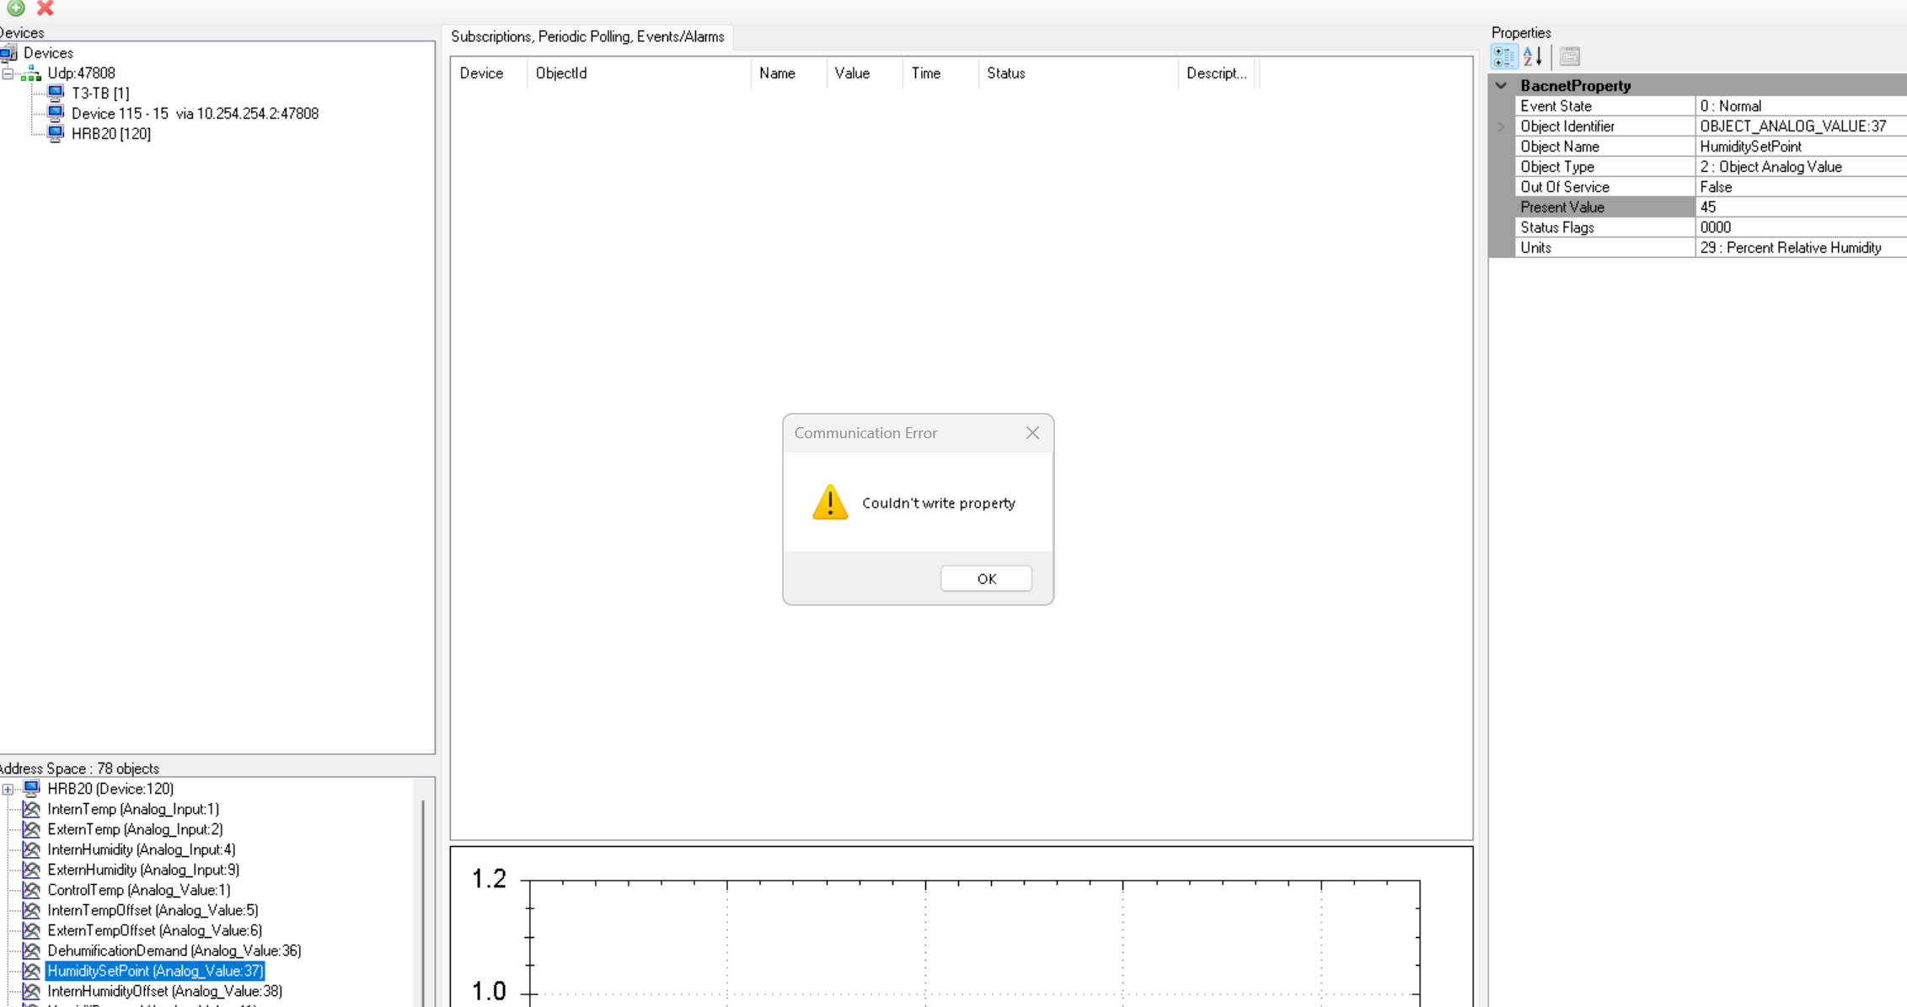Click the HRB20 [120] device icon
This screenshot has width=1907, height=1007.
tap(56, 133)
